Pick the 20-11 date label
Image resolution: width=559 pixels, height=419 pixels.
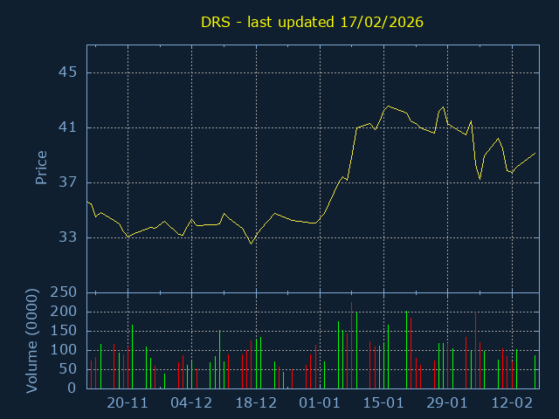pyautogui.click(x=128, y=403)
